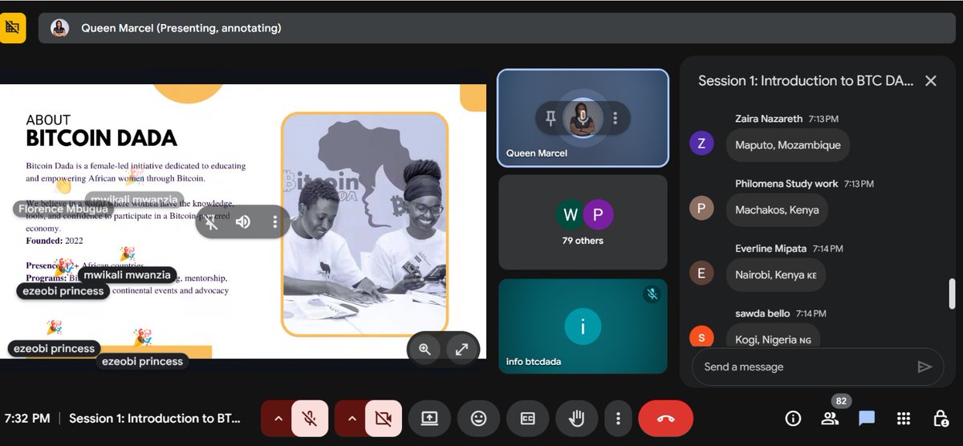Viewport: 963px width, 446px height.
Task: Show the people list with 82 badge
Action: coord(830,418)
